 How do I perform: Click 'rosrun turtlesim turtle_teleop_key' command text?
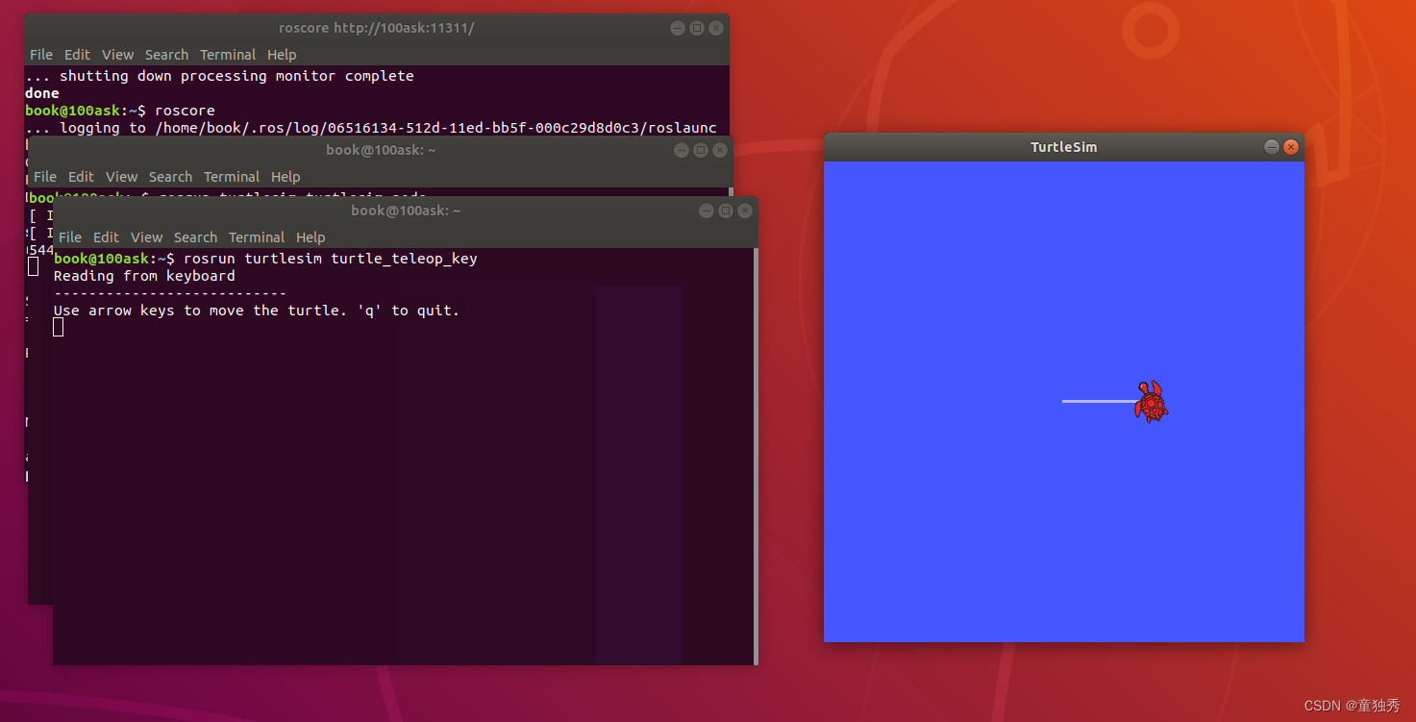click(331, 259)
